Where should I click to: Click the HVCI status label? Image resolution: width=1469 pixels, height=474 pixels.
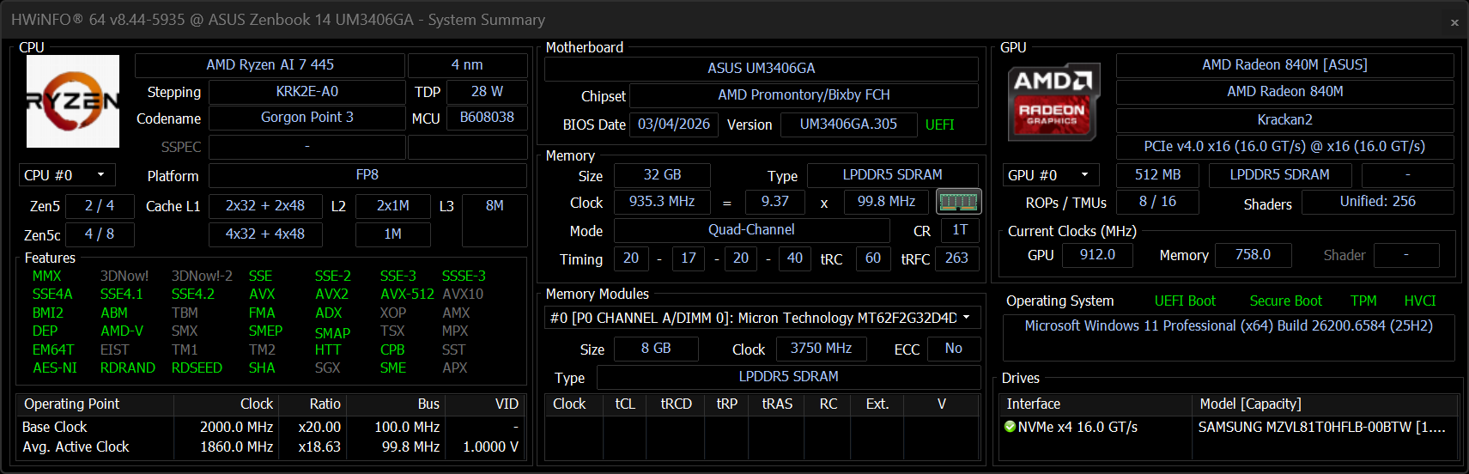coord(1420,301)
